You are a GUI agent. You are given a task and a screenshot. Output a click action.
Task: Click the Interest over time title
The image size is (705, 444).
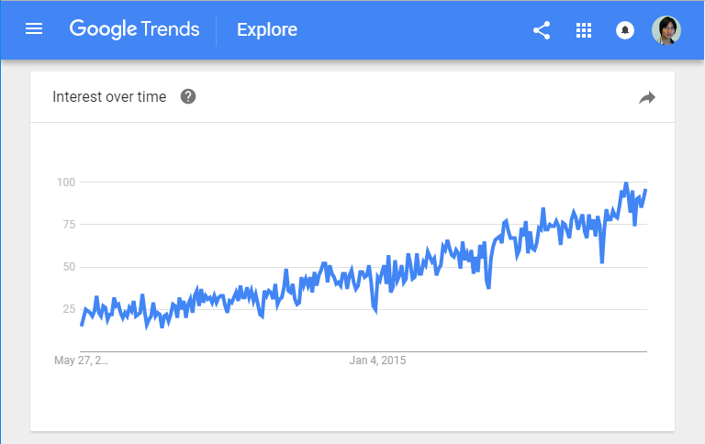[109, 96]
